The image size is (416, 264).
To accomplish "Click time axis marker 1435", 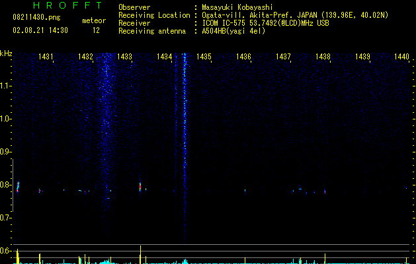I will coord(204,57).
